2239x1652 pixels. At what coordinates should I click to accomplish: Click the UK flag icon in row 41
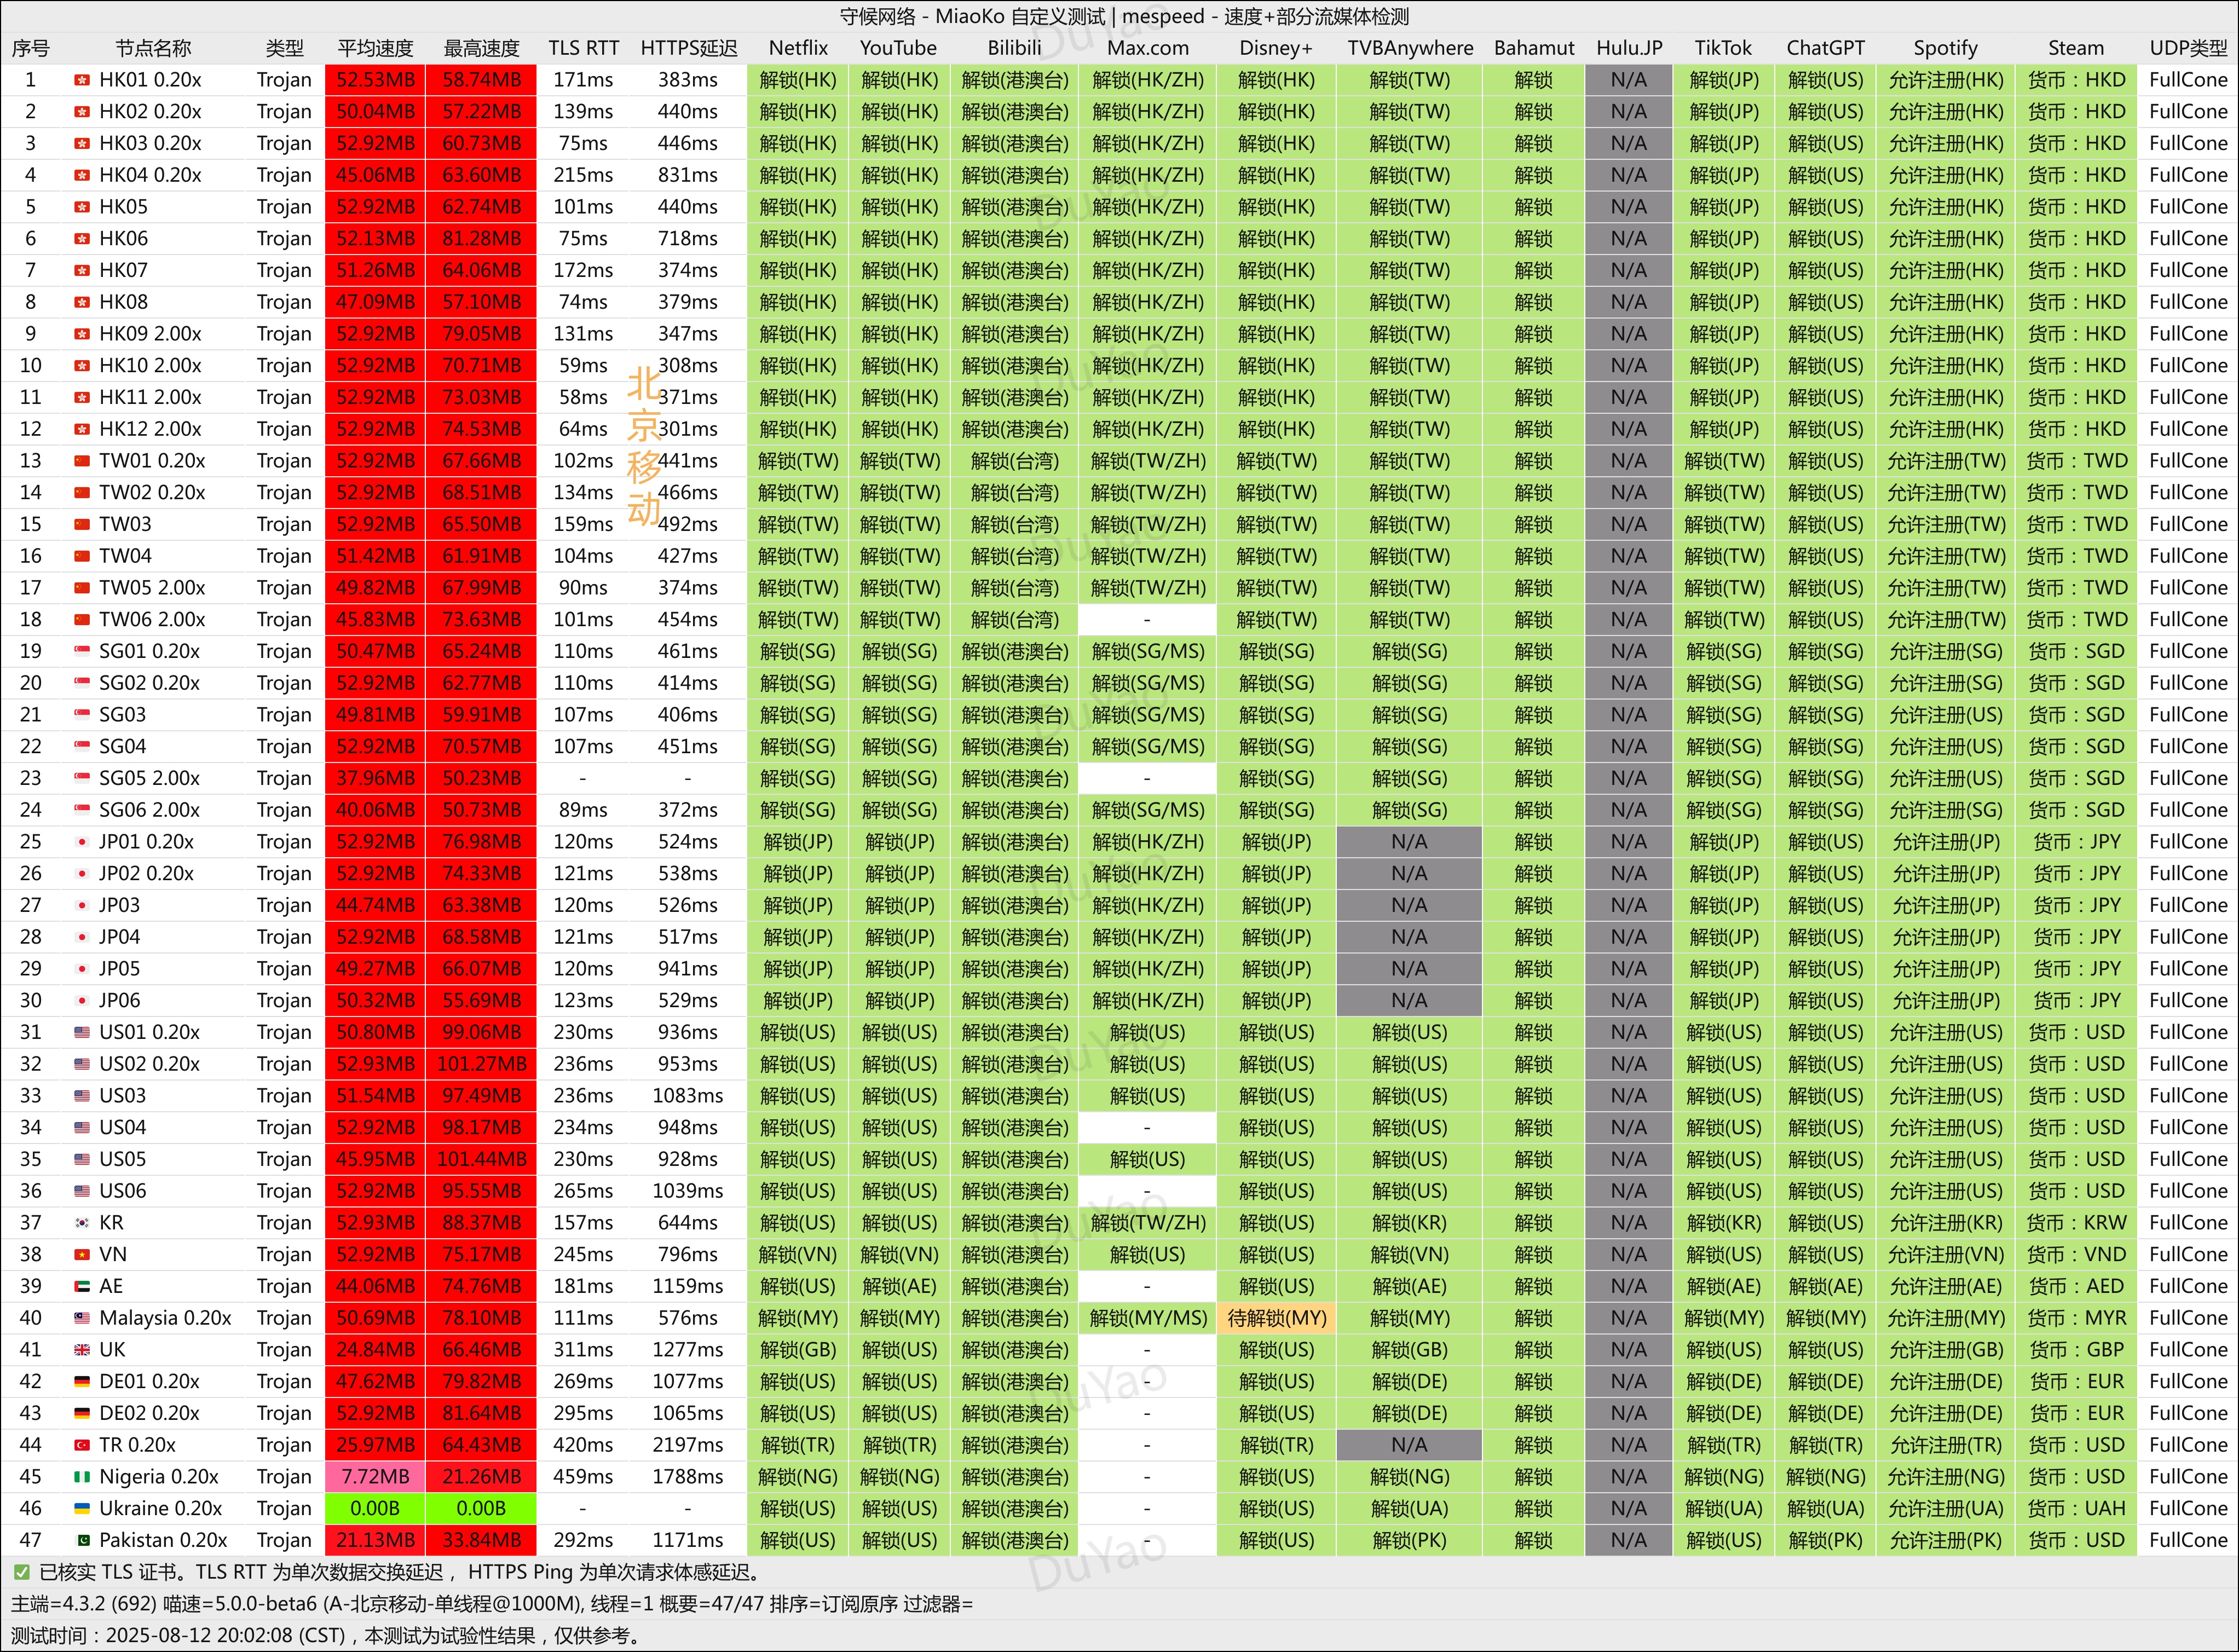click(x=82, y=1350)
